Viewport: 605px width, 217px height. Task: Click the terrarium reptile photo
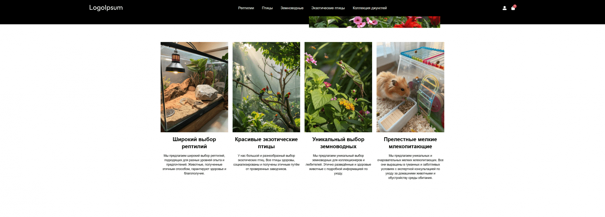(x=194, y=87)
